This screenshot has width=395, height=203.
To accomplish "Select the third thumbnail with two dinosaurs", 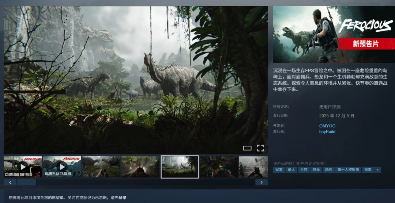I will point(101,167).
